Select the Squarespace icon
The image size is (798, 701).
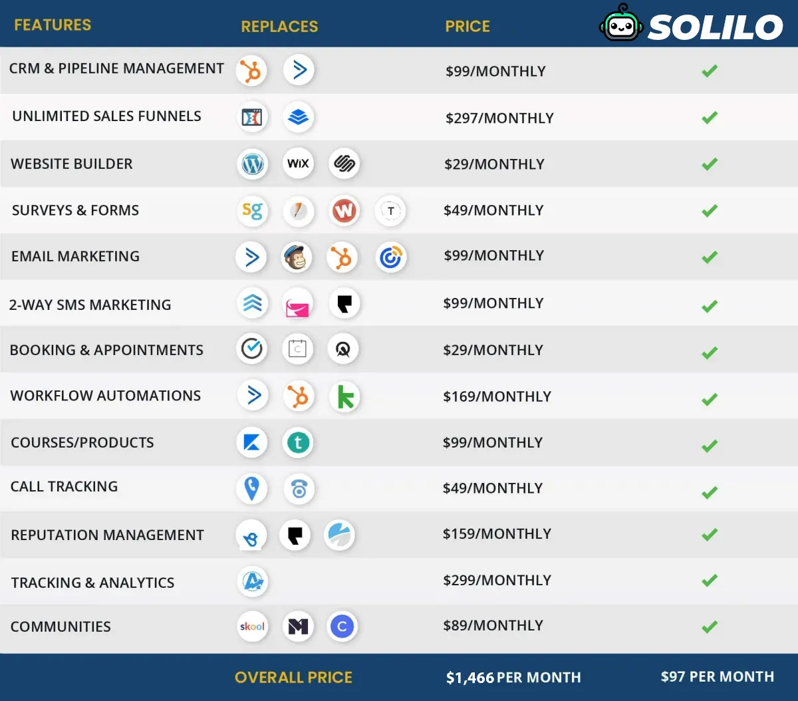click(344, 164)
